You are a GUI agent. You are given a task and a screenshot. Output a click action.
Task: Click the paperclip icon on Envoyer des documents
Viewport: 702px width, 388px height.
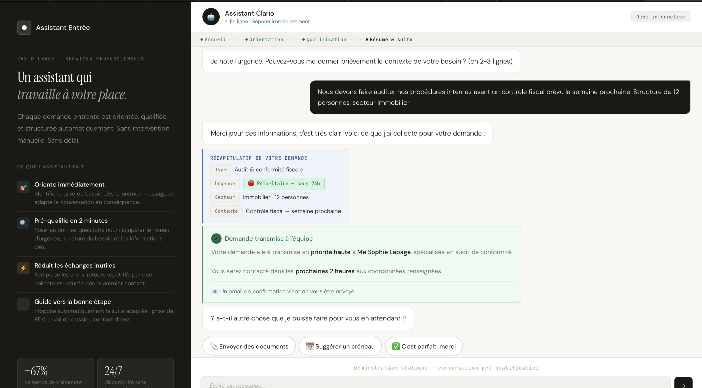213,346
